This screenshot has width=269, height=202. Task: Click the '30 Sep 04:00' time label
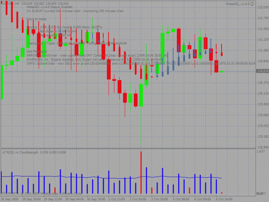pos(74,199)
